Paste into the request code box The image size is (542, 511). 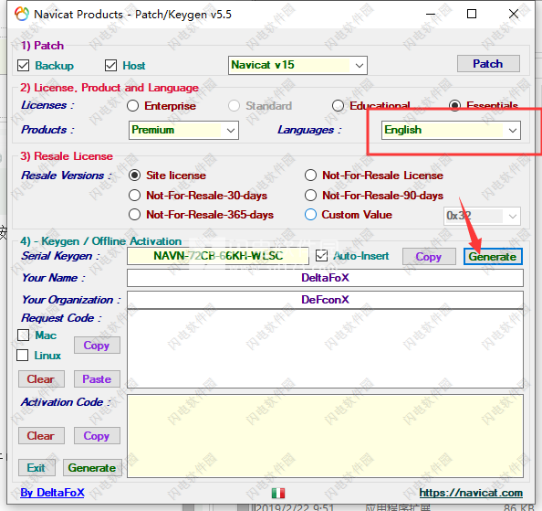[97, 379]
